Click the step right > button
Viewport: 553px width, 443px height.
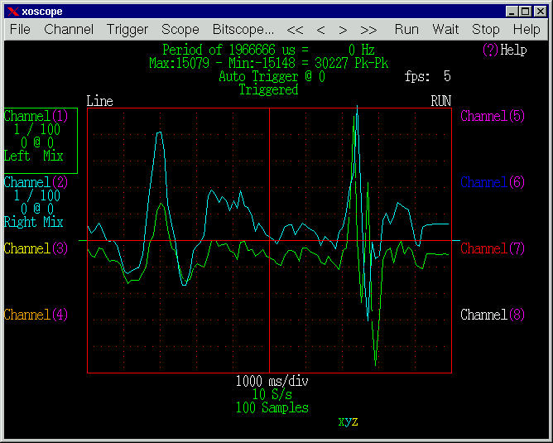coord(344,29)
